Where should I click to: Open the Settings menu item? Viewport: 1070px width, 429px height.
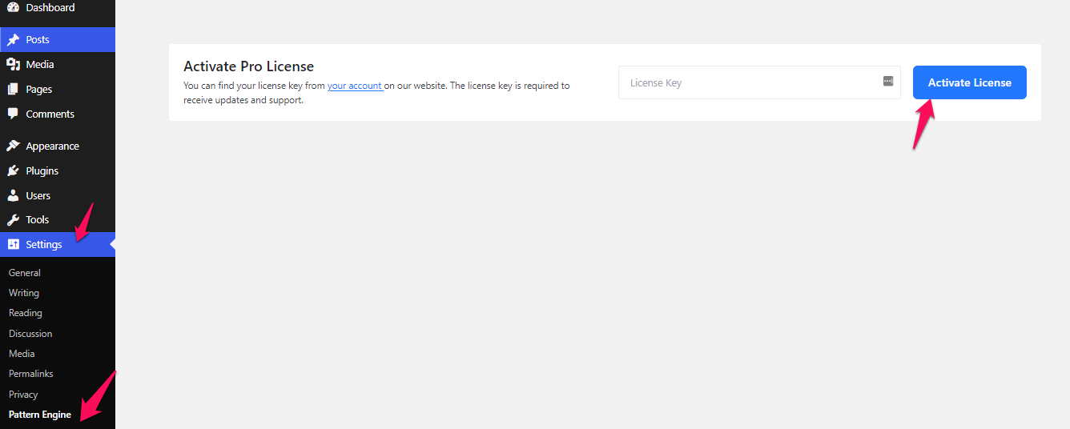[43, 244]
